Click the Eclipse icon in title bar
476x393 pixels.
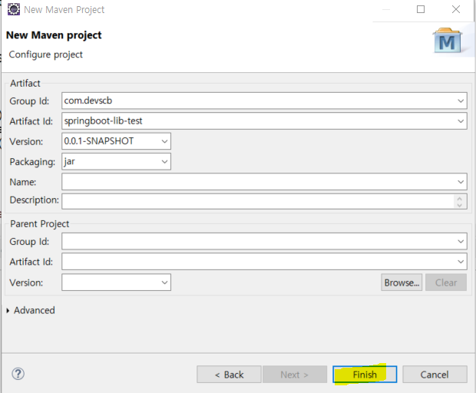14,9
